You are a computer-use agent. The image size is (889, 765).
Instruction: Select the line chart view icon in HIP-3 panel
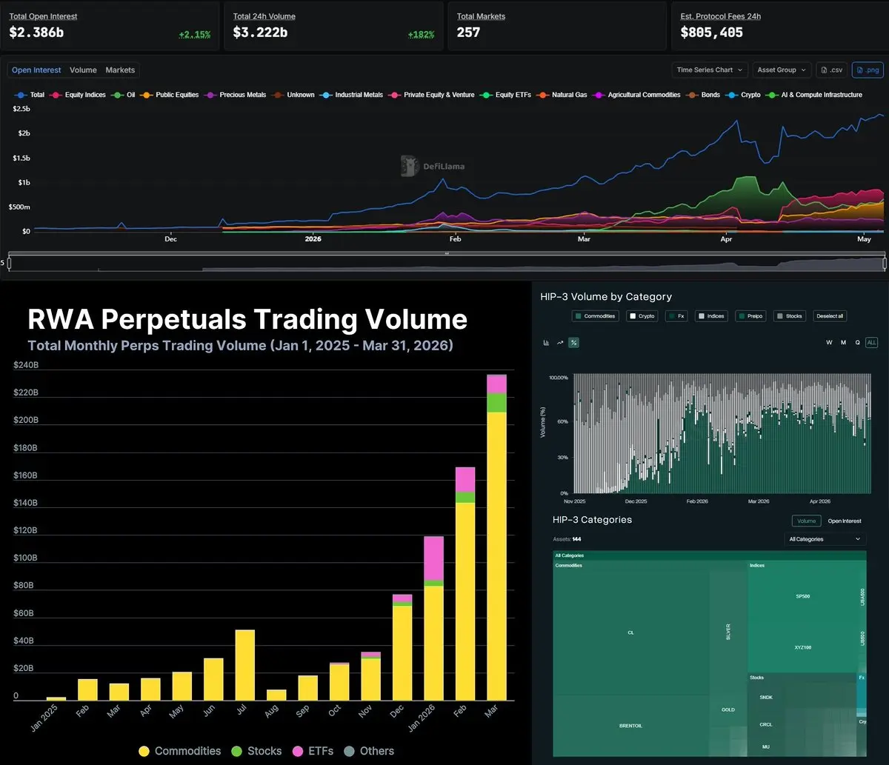point(560,342)
